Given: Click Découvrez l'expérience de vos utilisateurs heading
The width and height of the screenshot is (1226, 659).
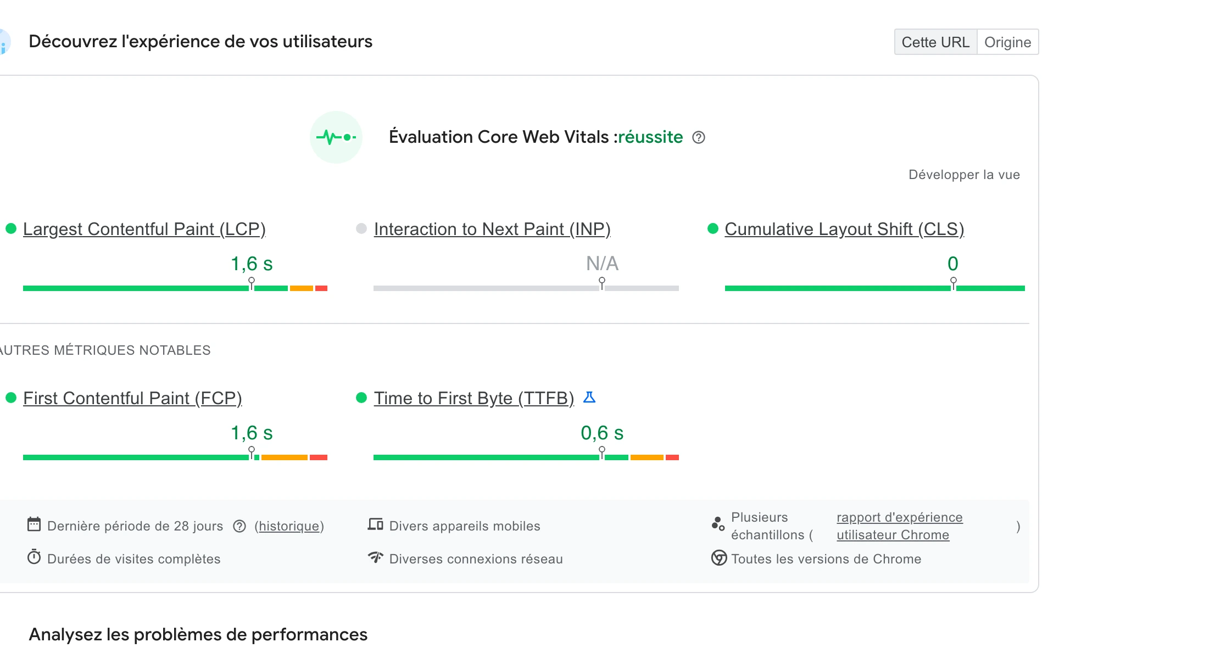Looking at the screenshot, I should pos(200,42).
